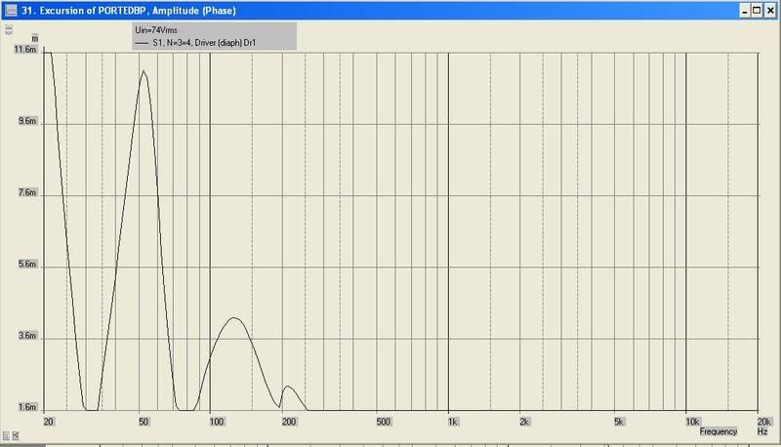
Task: Close the Excursion of PORTEDBP window
Action: pyautogui.click(x=770, y=10)
